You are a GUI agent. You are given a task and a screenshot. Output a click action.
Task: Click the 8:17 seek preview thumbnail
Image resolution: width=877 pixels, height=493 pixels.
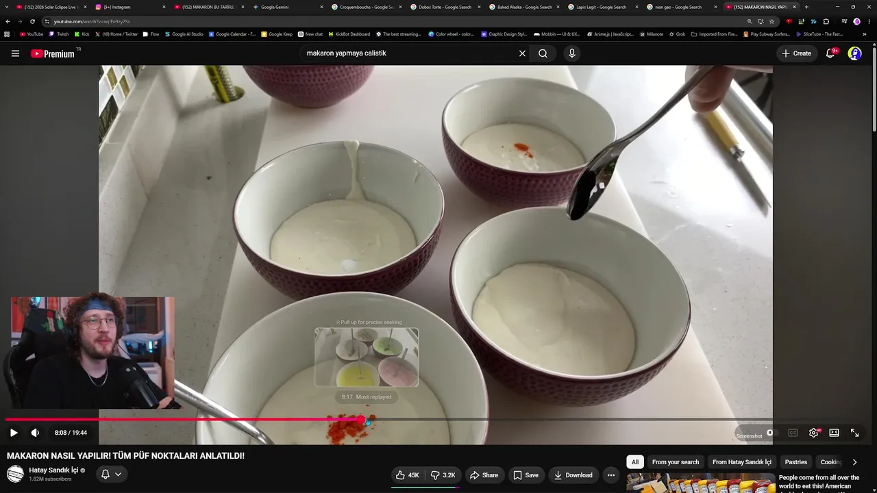(x=367, y=357)
